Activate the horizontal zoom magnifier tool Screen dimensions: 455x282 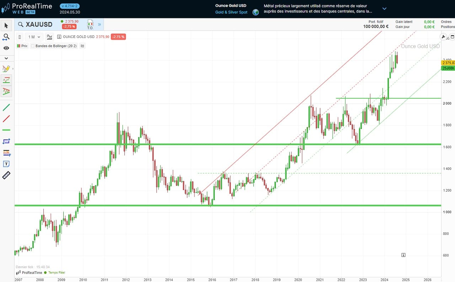tap(6, 37)
